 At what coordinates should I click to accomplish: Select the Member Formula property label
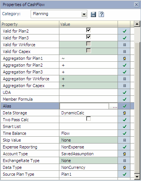tap(18, 99)
